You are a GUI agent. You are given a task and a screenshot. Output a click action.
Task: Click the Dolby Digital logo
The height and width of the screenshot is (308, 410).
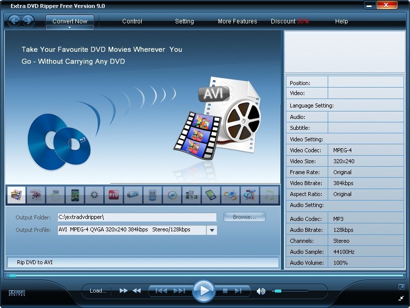pyautogui.click(x=17, y=293)
